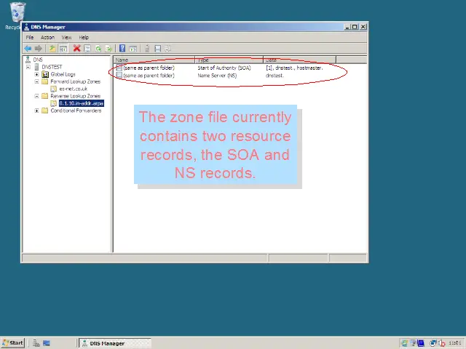The height and width of the screenshot is (349, 466).
Task: Select the 0.1.10.in-addr.arpa reverse zone
Action: pos(81,103)
